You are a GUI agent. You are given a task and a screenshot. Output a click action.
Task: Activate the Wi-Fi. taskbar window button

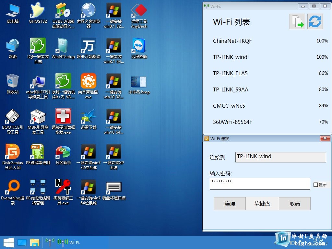coord(69,243)
